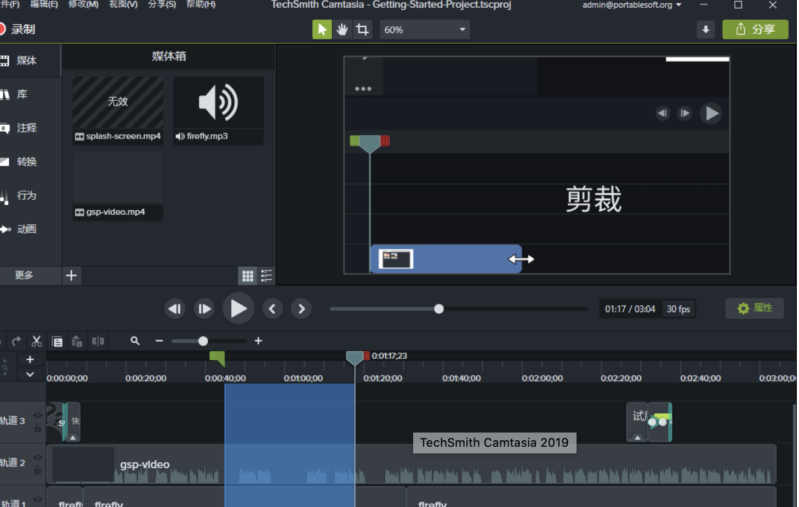Open the 修改(M) menu
Screen dimensions: 799x507
[83, 4]
